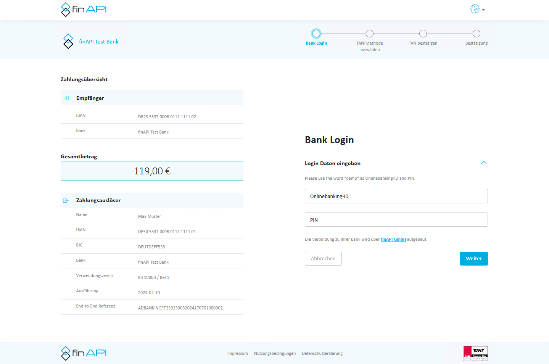Open the language globe menu

[x=478, y=9]
